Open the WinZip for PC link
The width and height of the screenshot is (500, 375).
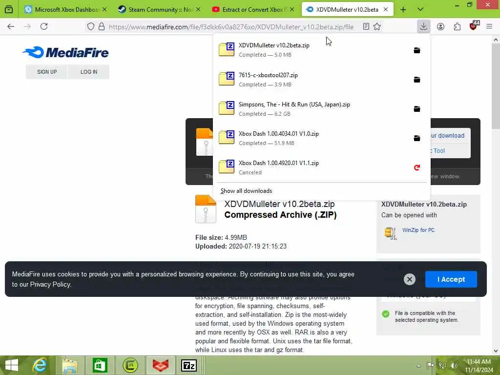click(x=418, y=230)
